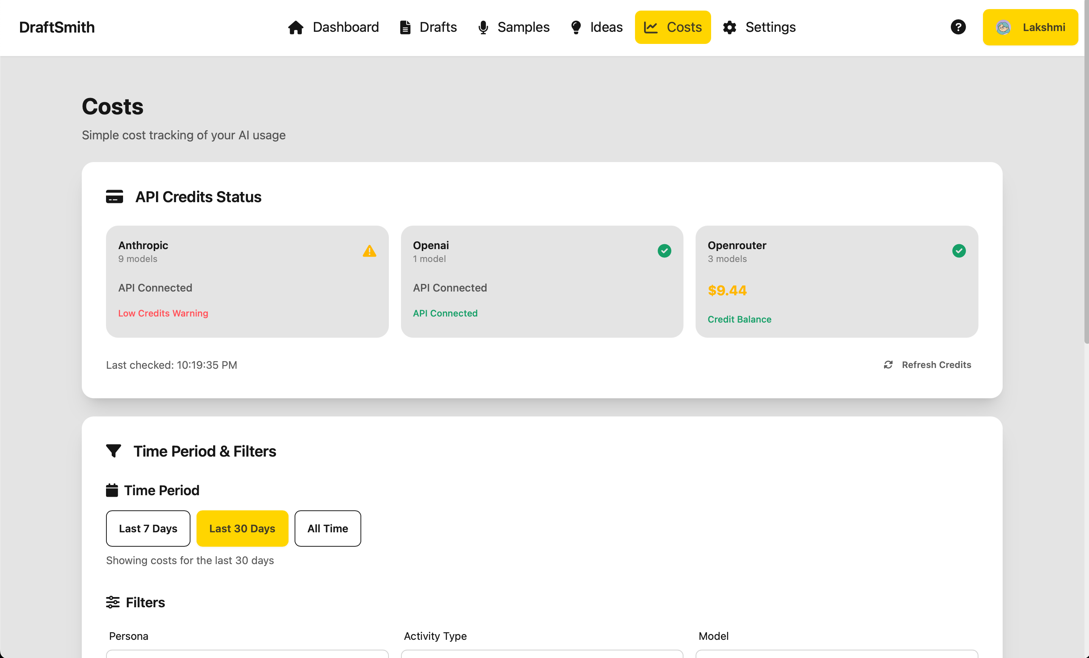Click the DraftSmith logo
Image resolution: width=1089 pixels, height=658 pixels.
57,27
